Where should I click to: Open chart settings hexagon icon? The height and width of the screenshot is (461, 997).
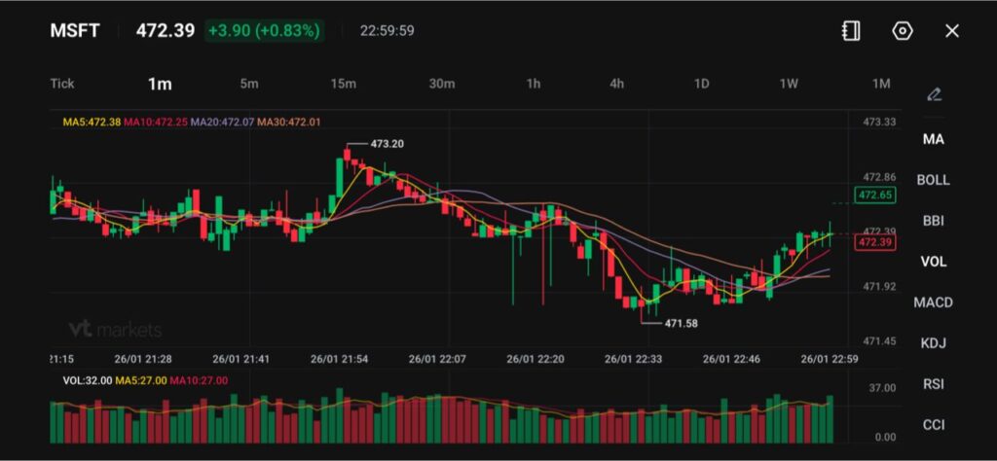coord(903,31)
